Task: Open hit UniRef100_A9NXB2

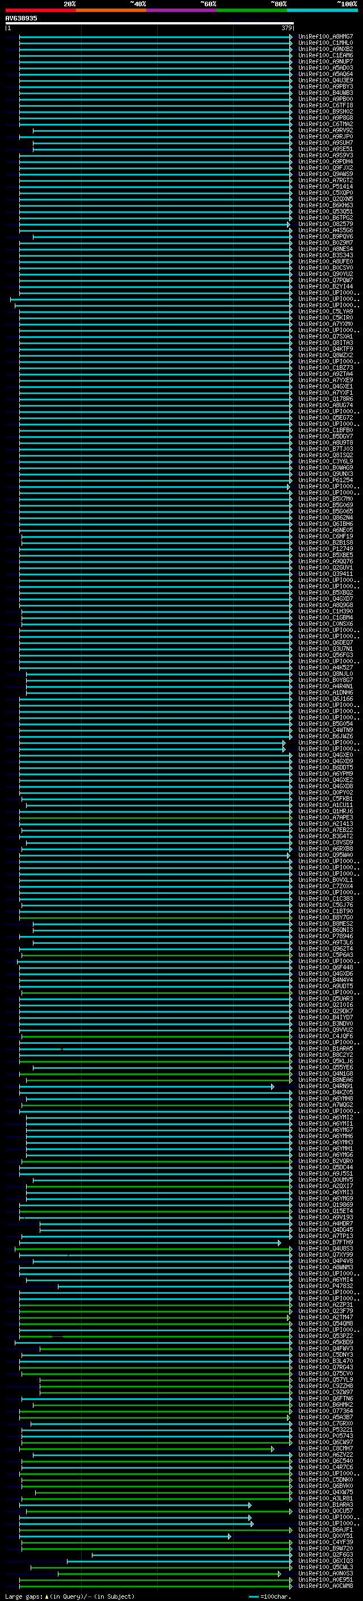Action: point(326,49)
